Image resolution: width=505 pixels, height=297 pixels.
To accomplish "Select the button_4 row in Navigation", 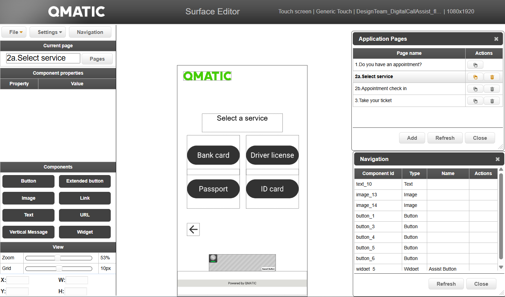I will (x=378, y=237).
